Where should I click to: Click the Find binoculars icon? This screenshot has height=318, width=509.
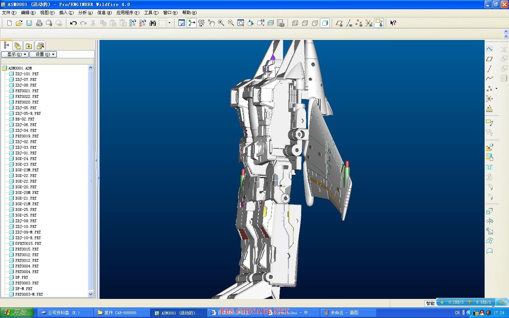152,23
